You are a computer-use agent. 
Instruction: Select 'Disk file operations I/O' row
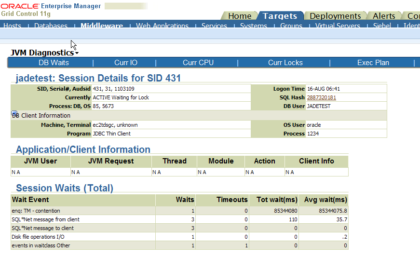179,237
